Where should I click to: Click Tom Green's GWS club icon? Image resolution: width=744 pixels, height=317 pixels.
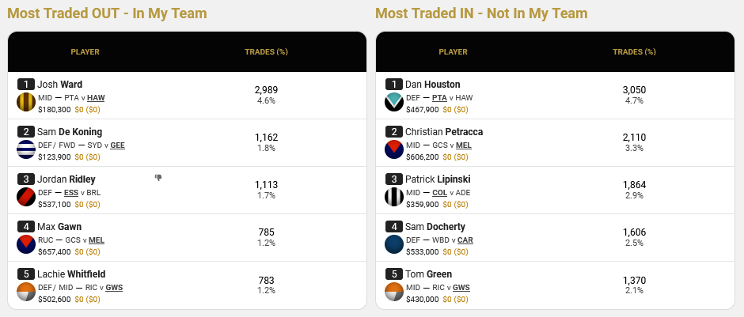point(394,292)
